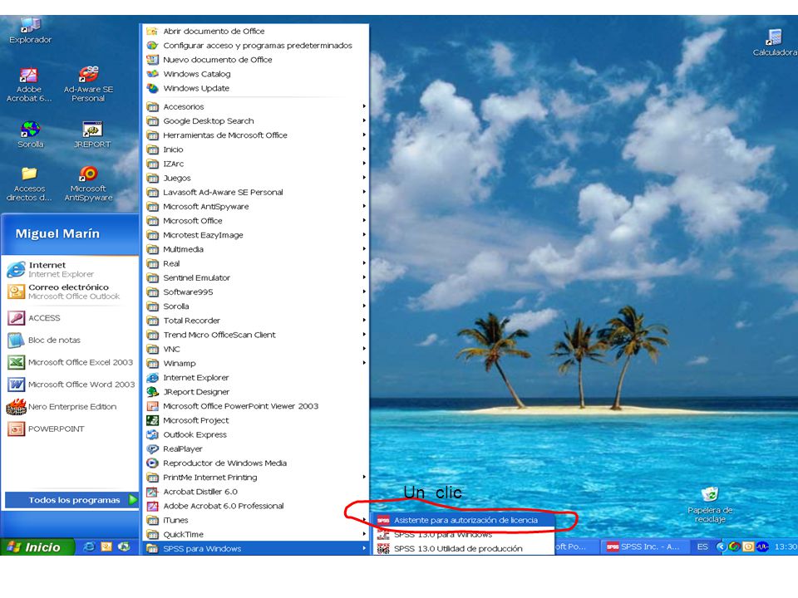
Task: Open the iTunes program folder
Action: pos(256,520)
